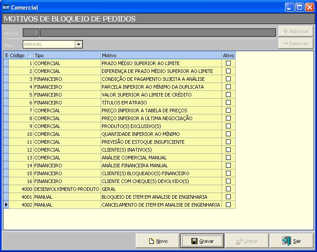Tick Ativo checkbox for GERAL row
Image resolution: width=317 pixels, height=252 pixels.
[x=228, y=189]
